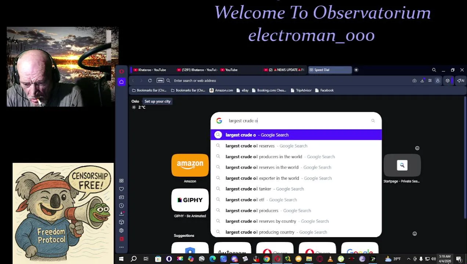Open the news panel icon in the sidebar

122,197
